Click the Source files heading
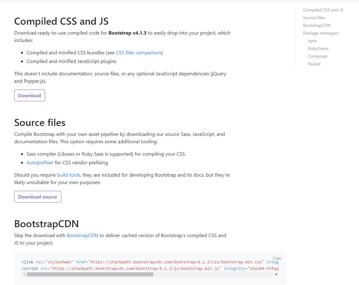The width and height of the screenshot is (359, 285). [x=40, y=123]
